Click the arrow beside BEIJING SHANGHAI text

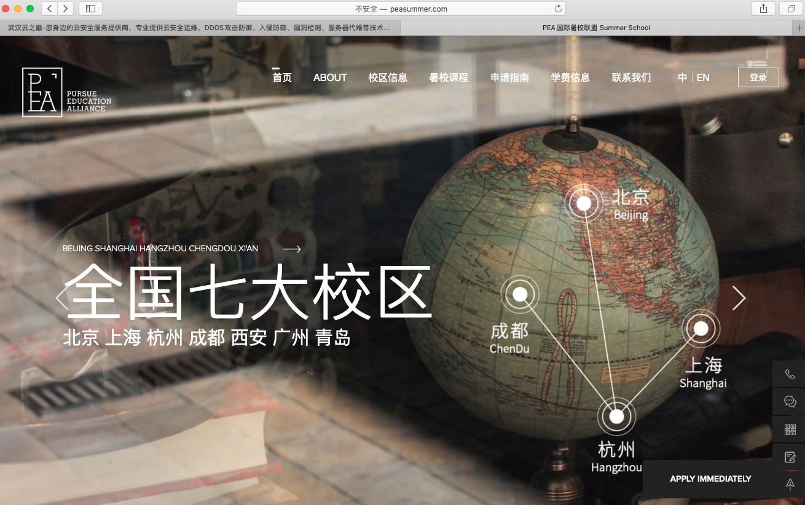[x=292, y=249]
